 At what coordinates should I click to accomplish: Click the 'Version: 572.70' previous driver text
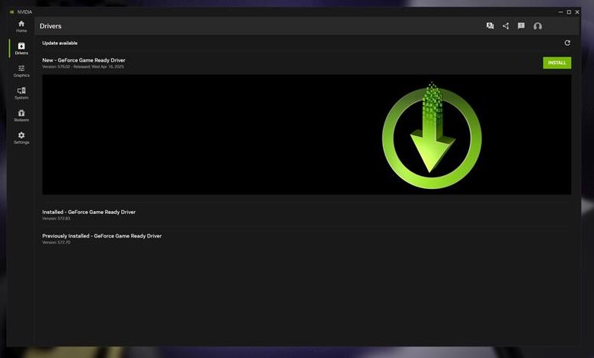56,242
